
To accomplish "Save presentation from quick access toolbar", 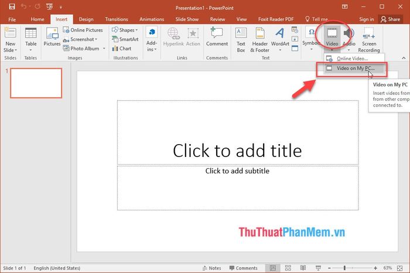I will tap(12, 6).
